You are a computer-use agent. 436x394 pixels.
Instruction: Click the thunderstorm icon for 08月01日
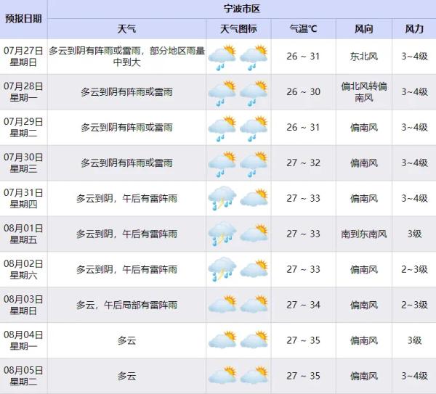pos(222,234)
